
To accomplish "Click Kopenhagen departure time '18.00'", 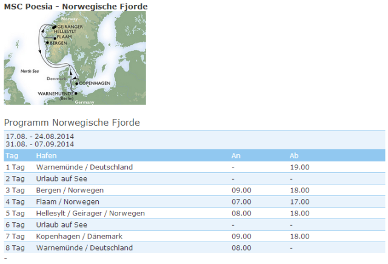I will click(299, 236).
